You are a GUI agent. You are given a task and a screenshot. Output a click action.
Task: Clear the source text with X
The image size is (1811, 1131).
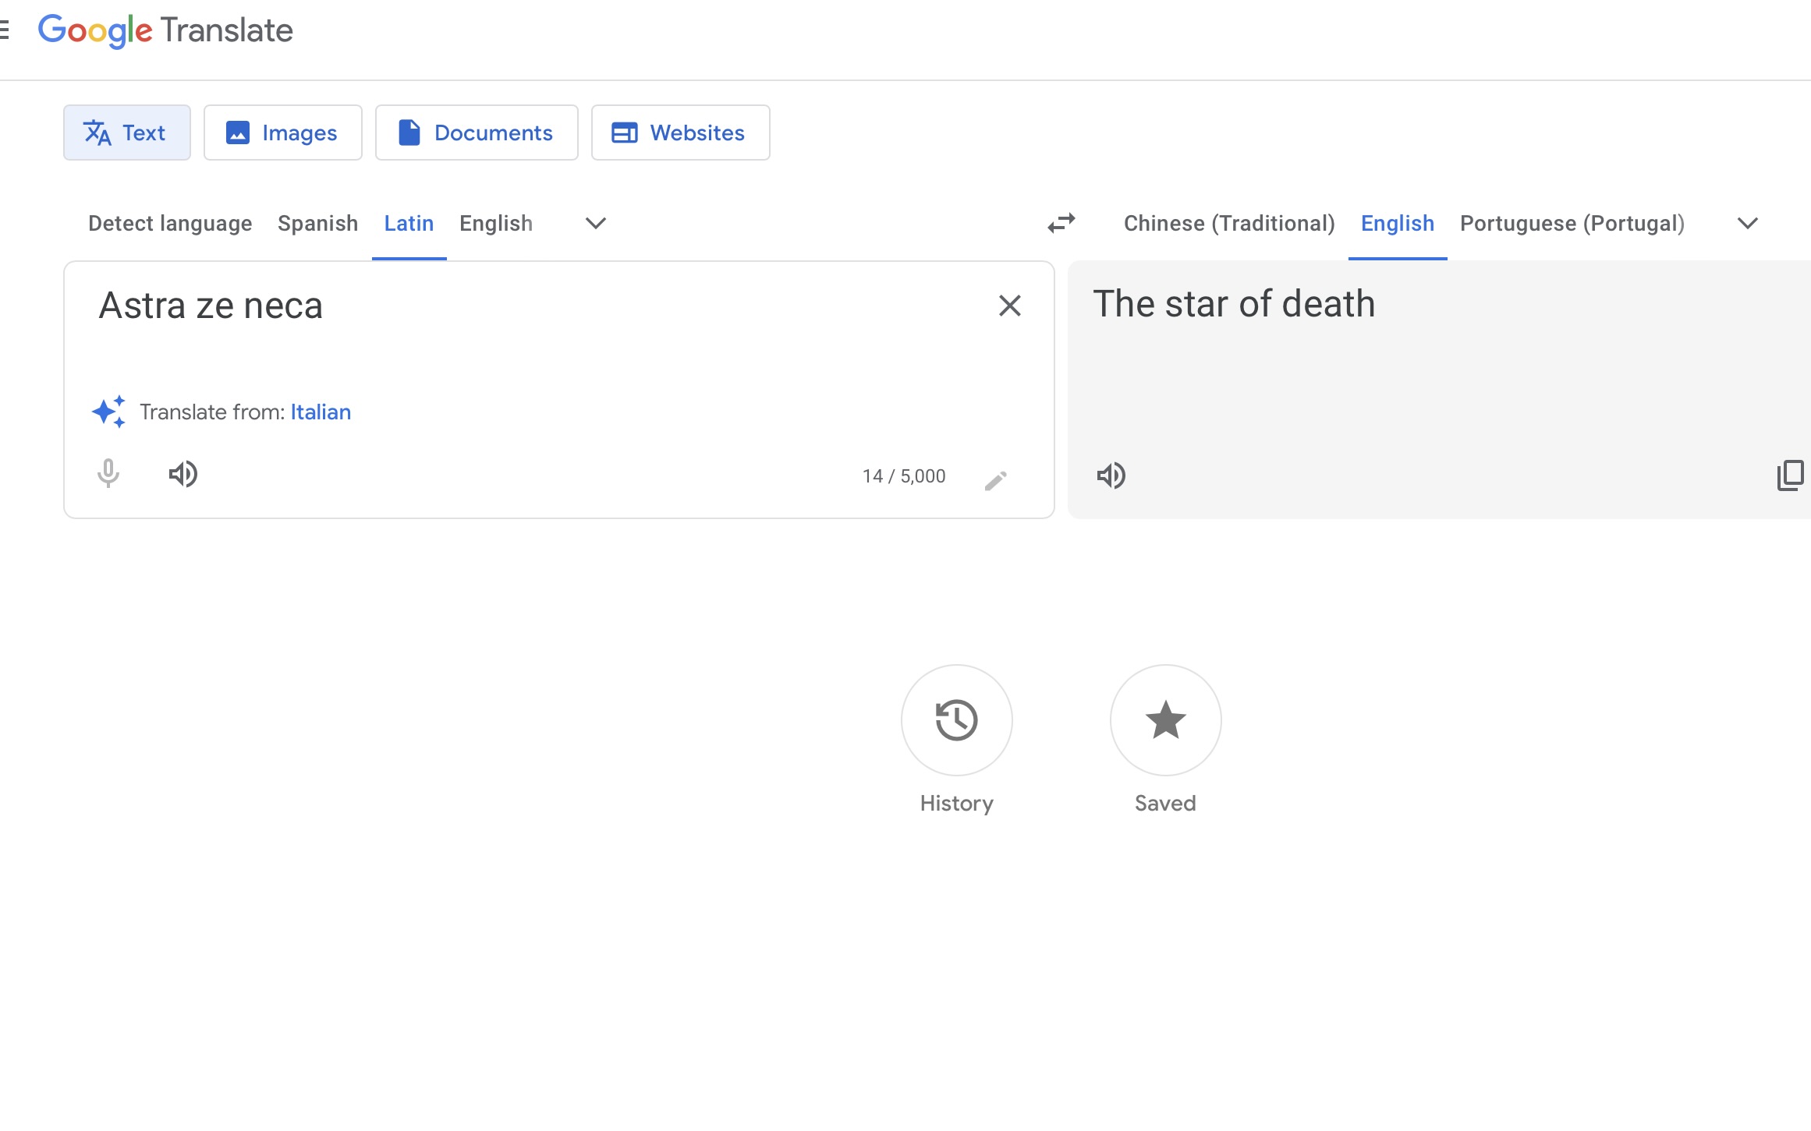pos(1009,306)
